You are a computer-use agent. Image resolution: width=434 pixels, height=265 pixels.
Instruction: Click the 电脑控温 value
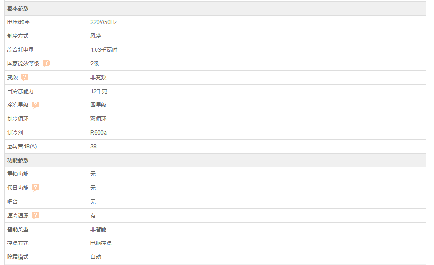coord(101,243)
